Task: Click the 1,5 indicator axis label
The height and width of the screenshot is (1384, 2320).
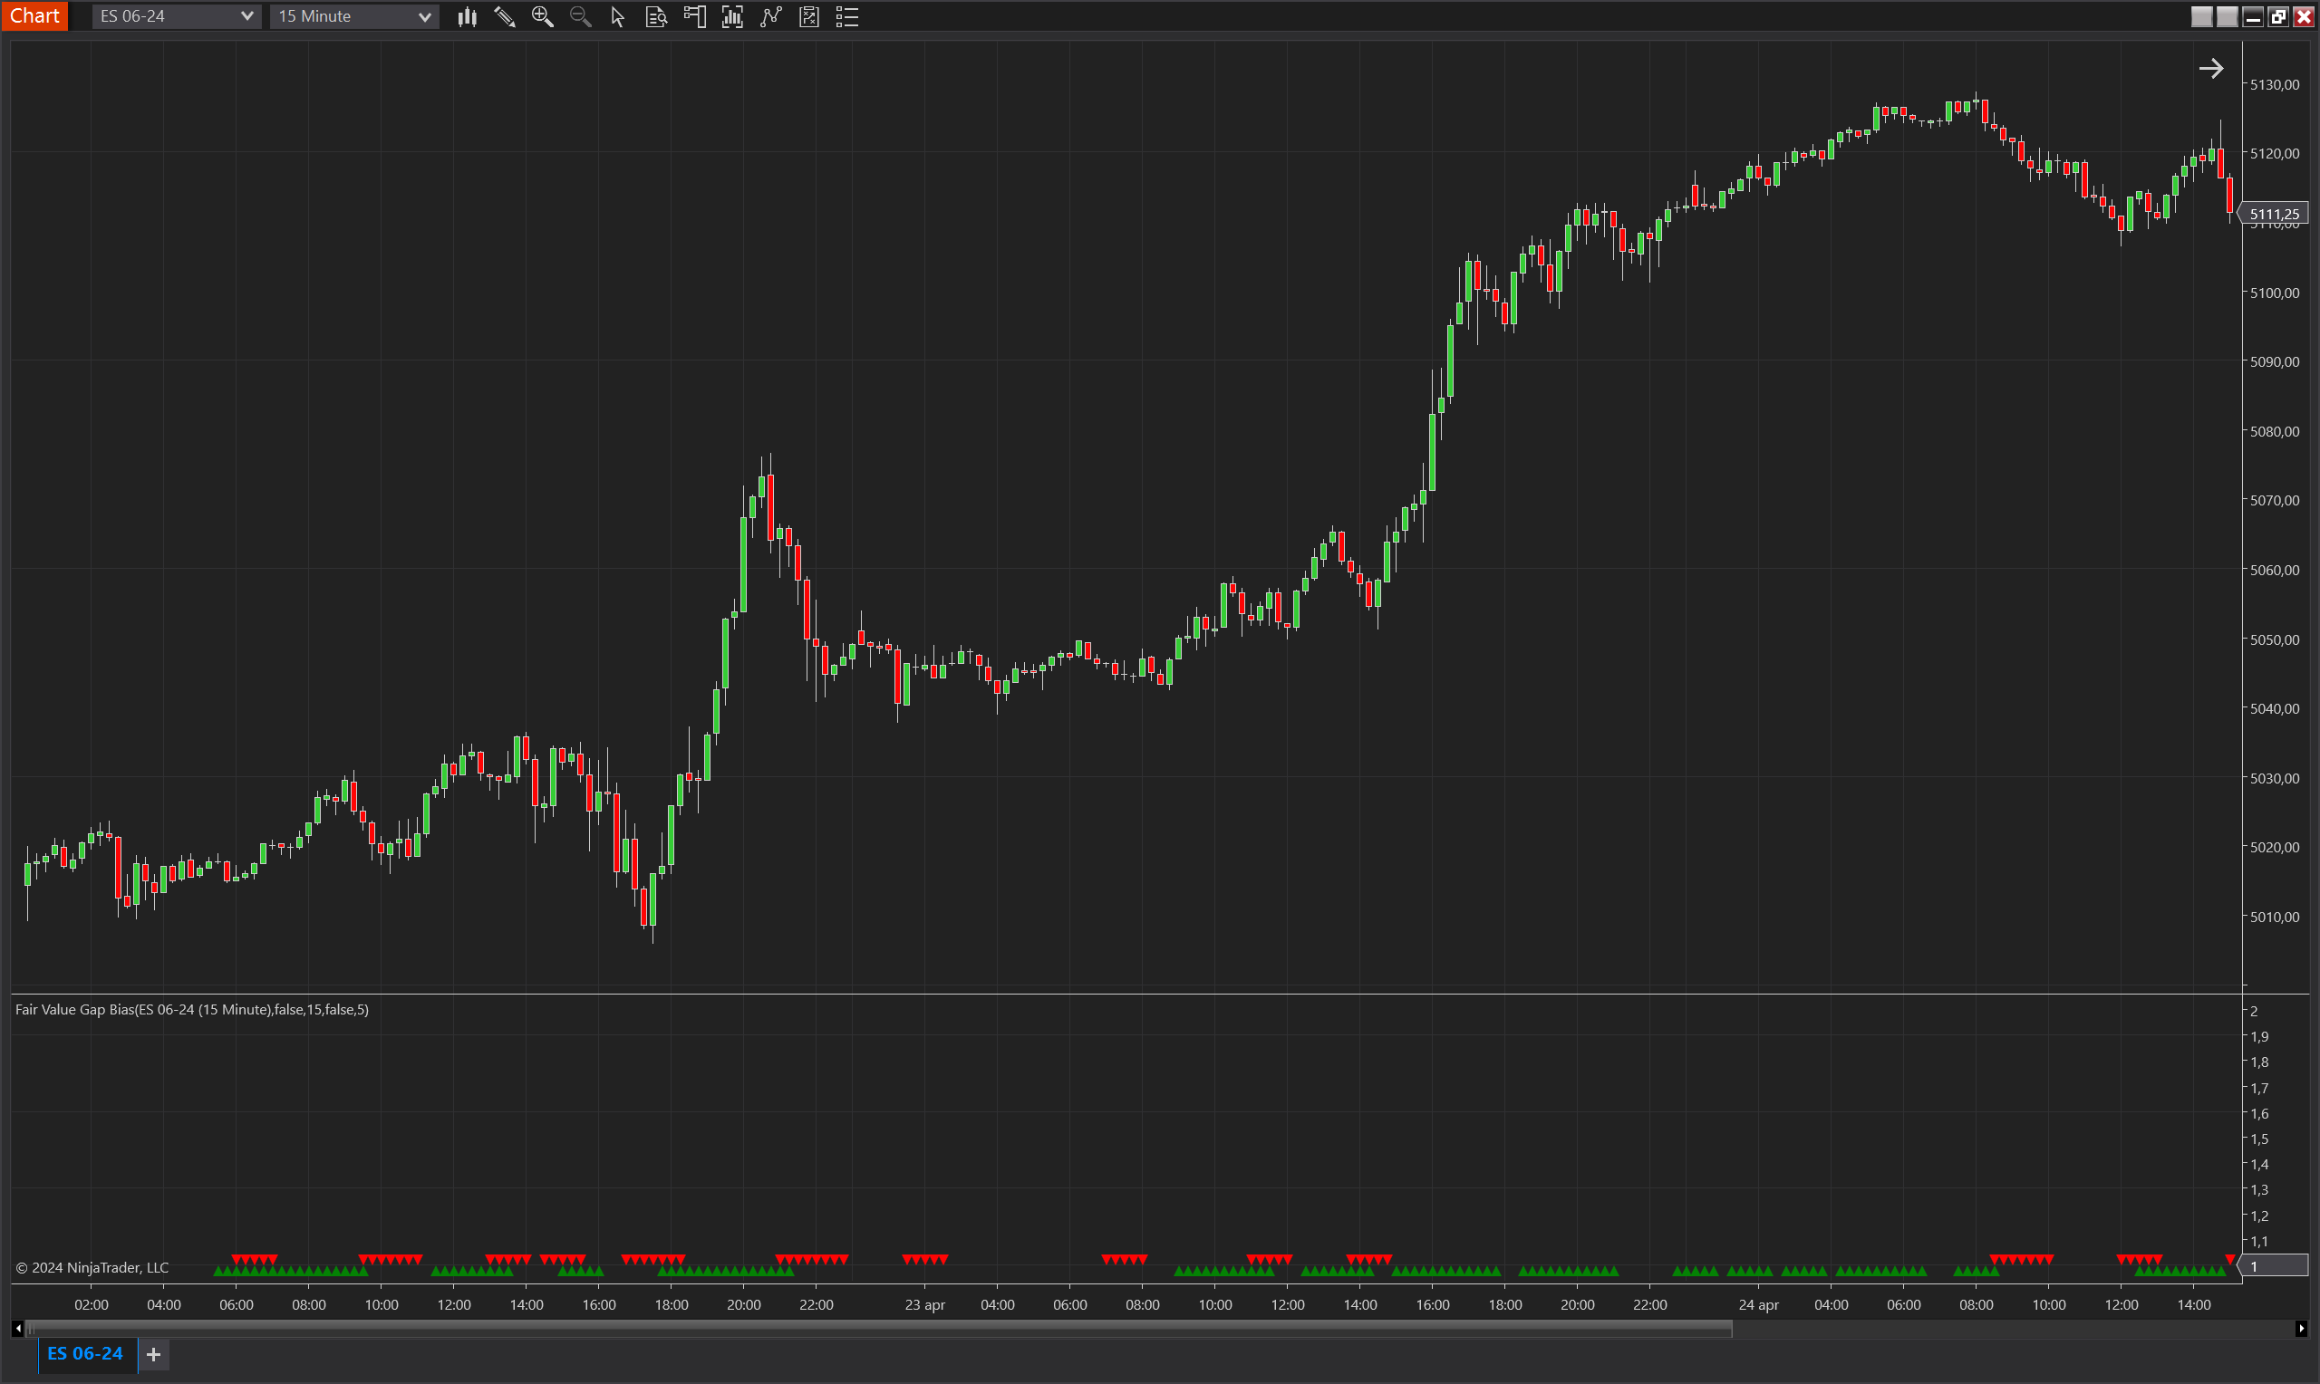Action: coord(2259,1139)
